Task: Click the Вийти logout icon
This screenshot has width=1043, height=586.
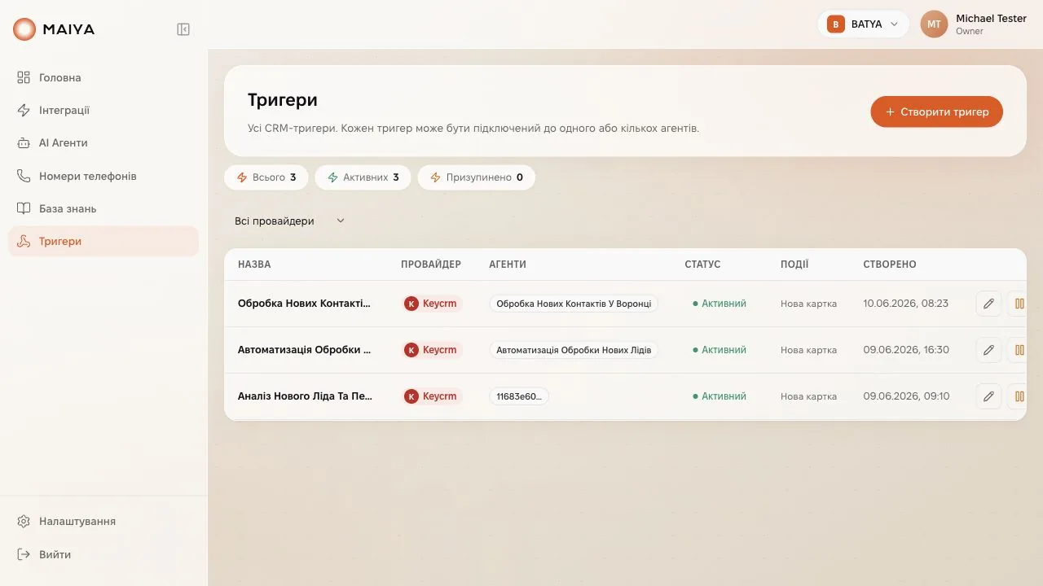Action: [x=24, y=554]
